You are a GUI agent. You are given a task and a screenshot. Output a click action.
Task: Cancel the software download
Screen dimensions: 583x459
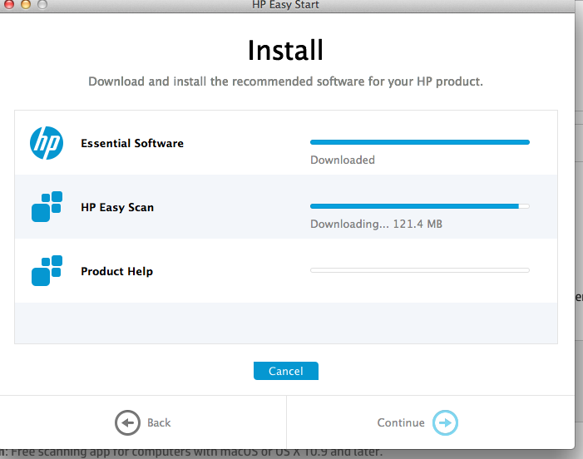point(285,371)
